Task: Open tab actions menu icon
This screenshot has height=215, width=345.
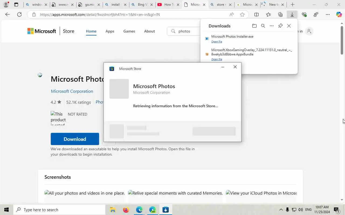Action: 16,5
